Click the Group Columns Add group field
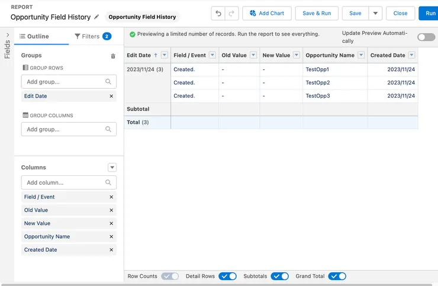 [x=69, y=129]
